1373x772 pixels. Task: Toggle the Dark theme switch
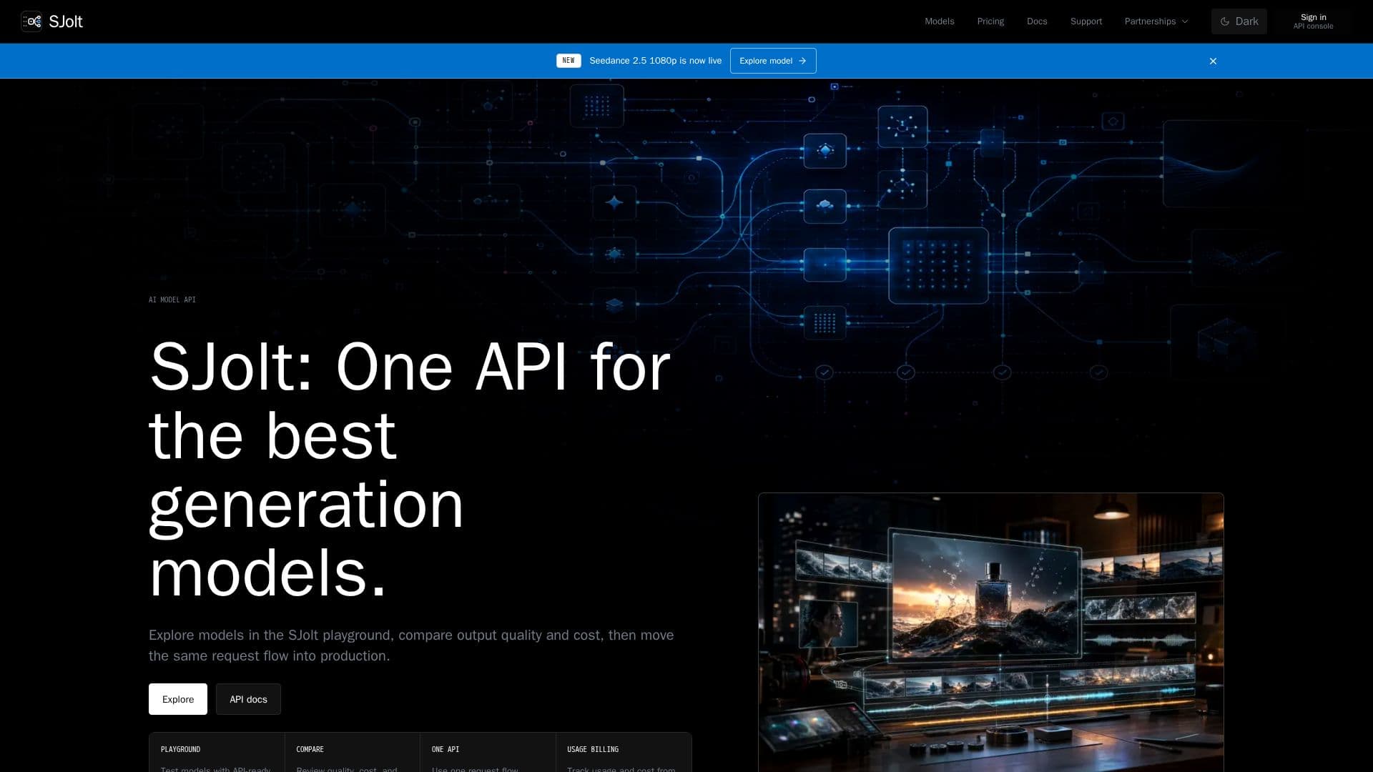pos(1239,21)
